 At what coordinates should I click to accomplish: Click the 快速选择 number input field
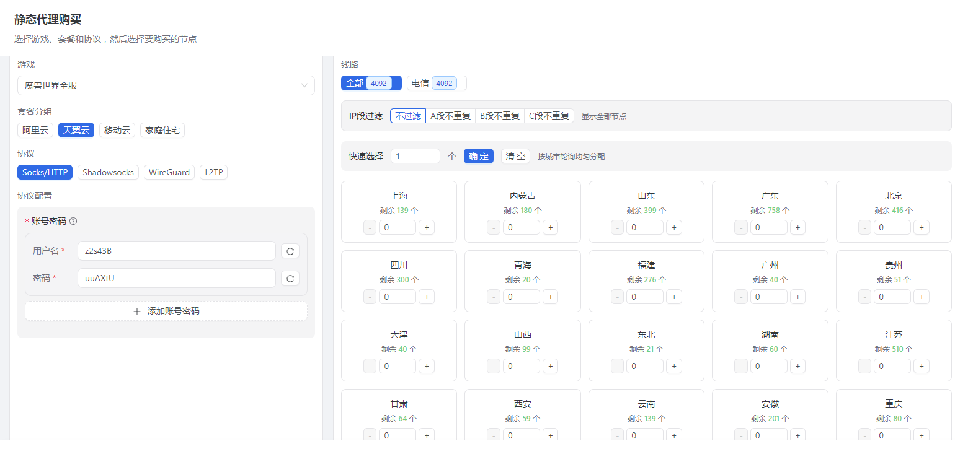tap(415, 156)
